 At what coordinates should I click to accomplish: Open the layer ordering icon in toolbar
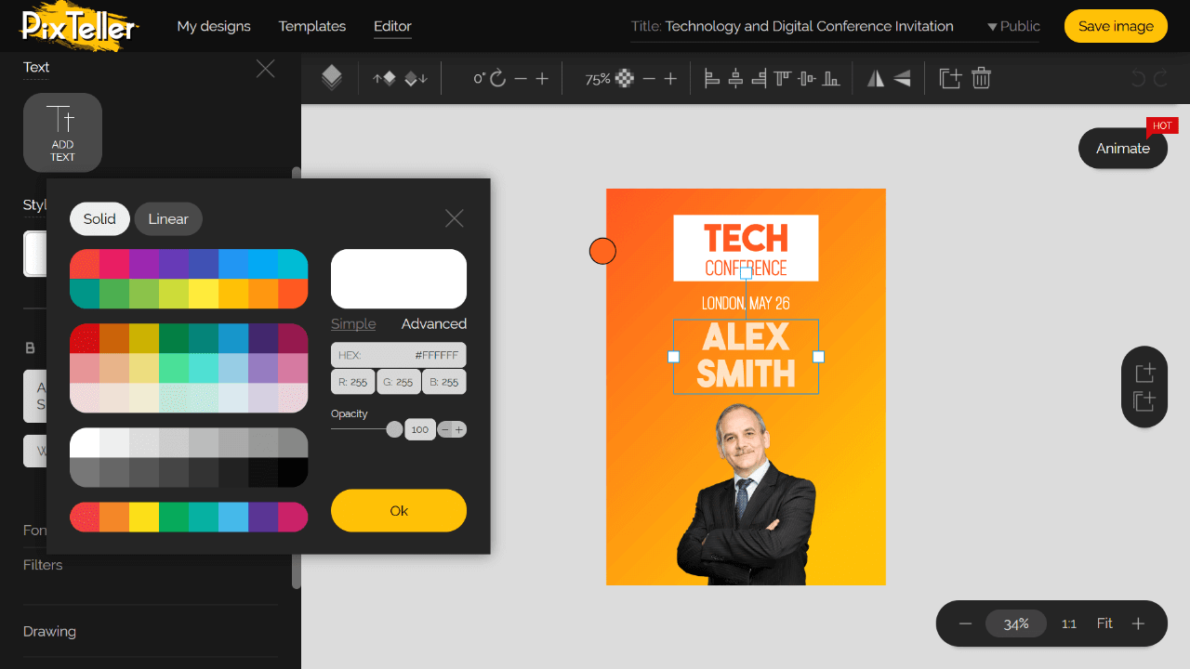point(332,78)
